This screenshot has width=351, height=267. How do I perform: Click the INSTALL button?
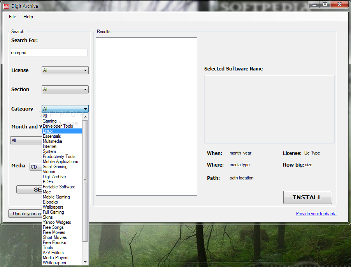[x=307, y=197]
